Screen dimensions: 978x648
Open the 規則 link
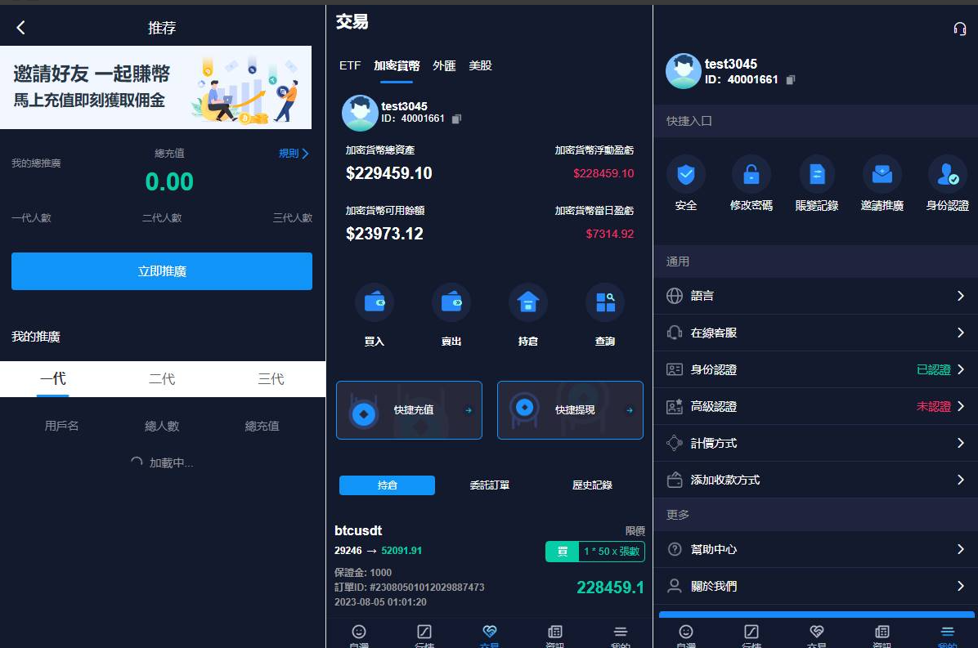(x=294, y=154)
